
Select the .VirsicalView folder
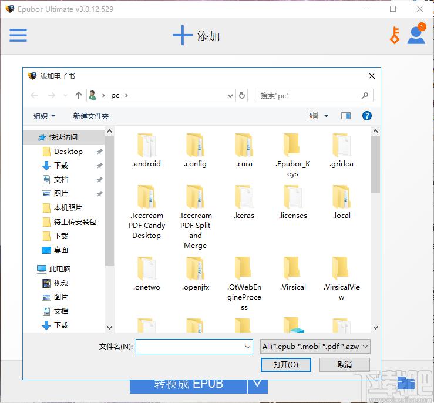tap(341, 278)
